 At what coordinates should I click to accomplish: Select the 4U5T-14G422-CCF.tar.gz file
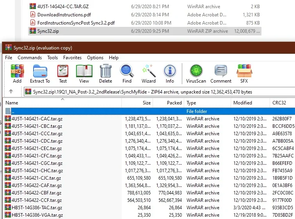pyautogui.click(x=37, y=200)
